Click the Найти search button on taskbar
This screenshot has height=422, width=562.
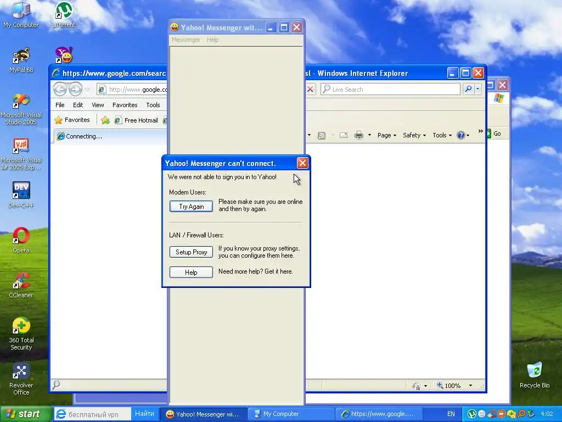coord(144,414)
